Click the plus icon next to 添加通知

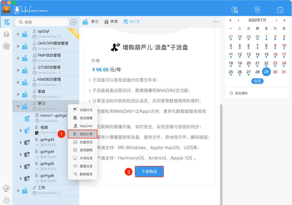[x=231, y=93]
